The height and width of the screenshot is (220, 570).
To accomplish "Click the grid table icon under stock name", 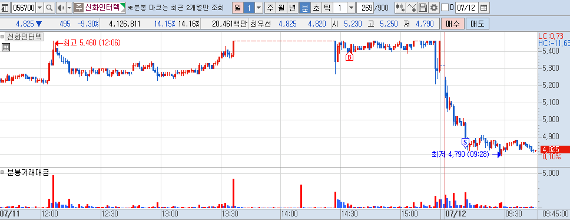I will [x=5, y=47].
